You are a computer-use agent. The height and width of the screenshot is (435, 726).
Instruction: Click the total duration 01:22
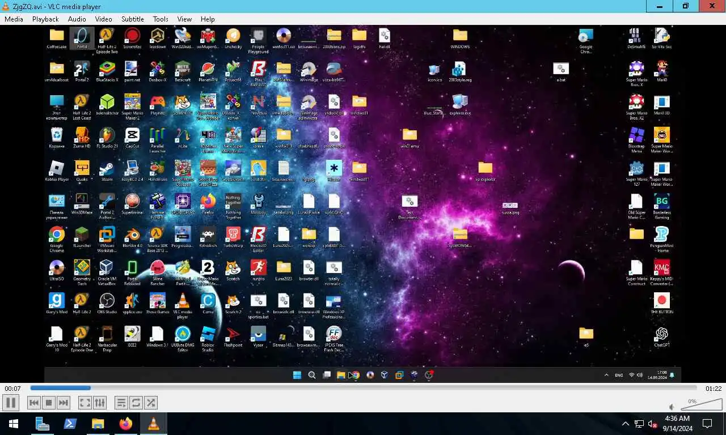(x=713, y=389)
